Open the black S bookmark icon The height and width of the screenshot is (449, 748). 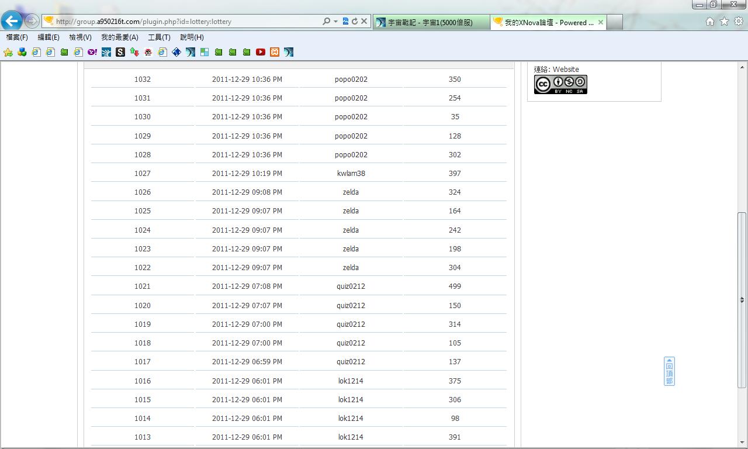pyautogui.click(x=120, y=52)
